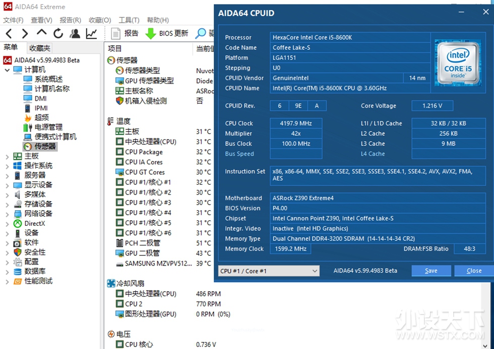This screenshot has width=494, height=349.
Task: Close the AIDA64 CPUID window with X
Action: 485,12
